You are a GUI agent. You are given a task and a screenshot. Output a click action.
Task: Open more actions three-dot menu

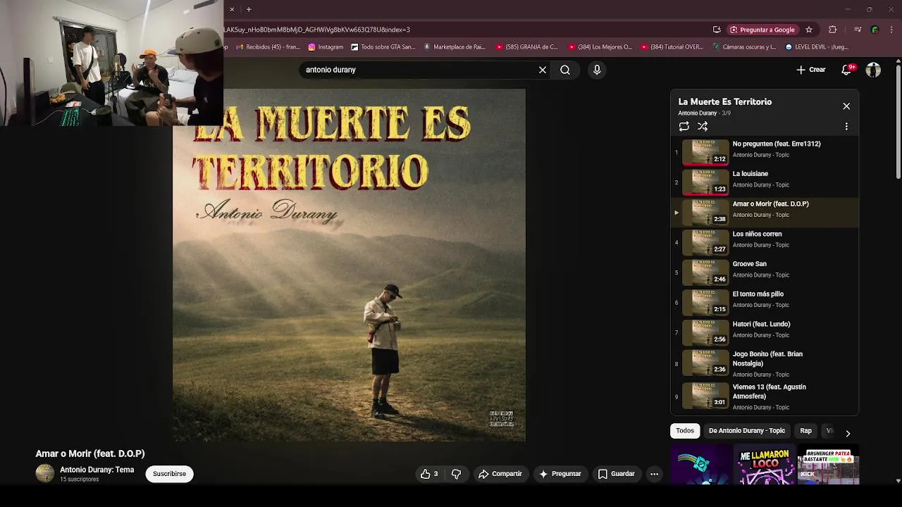(x=654, y=474)
